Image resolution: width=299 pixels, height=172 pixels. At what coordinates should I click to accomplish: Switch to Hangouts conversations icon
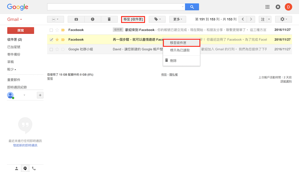pyautogui.click(x=25, y=168)
